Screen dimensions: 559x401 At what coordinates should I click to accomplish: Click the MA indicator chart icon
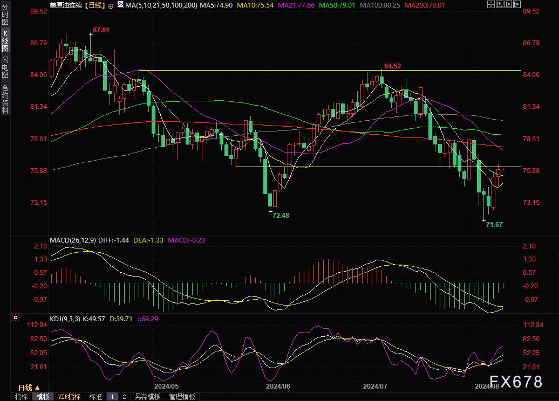[119, 5]
